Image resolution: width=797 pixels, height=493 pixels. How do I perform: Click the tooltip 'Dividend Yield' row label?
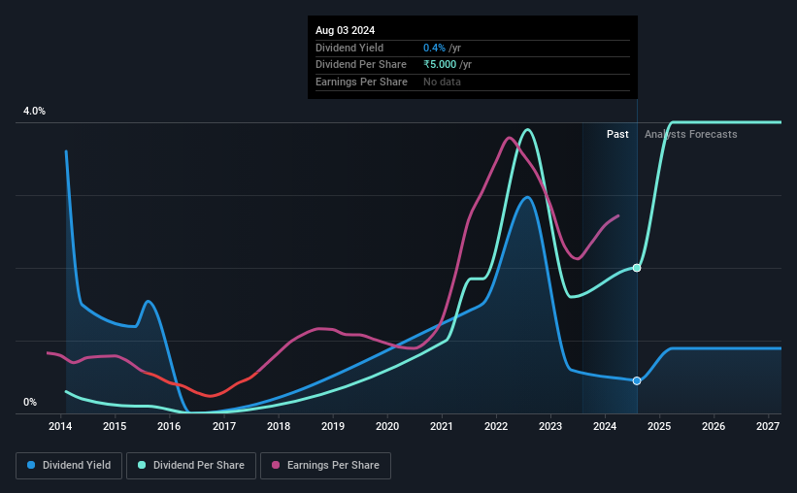349,48
